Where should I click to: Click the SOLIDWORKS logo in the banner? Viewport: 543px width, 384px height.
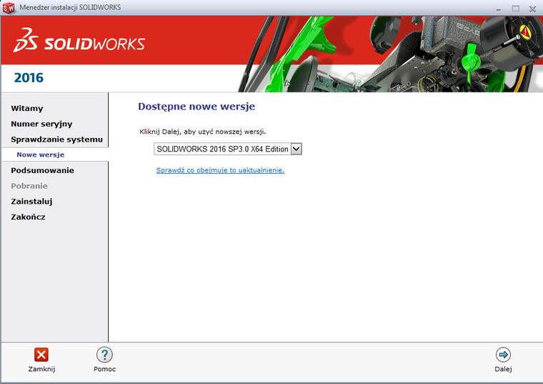79,41
